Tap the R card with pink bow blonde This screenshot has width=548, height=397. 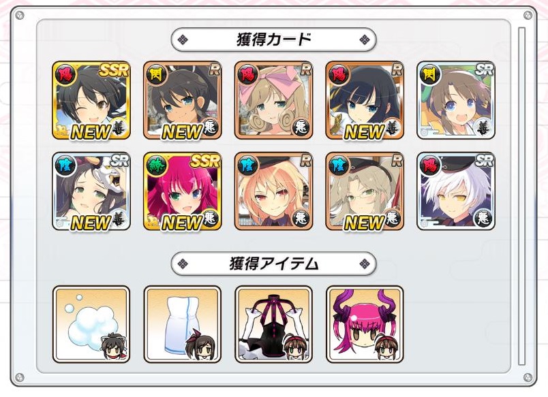[x=273, y=100]
